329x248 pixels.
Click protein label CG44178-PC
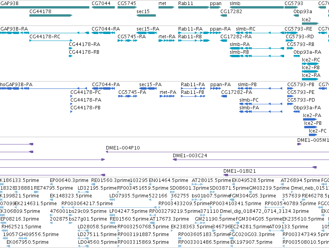pyautogui.click(x=85, y=92)
